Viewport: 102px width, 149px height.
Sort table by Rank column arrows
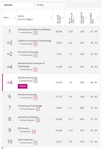15,18
